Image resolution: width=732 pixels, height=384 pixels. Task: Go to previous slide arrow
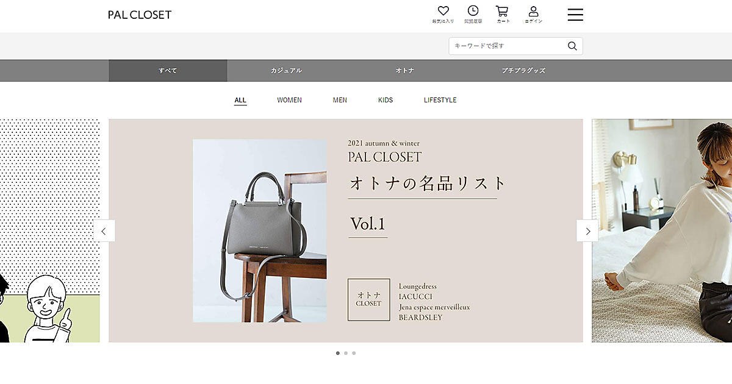coord(104,231)
